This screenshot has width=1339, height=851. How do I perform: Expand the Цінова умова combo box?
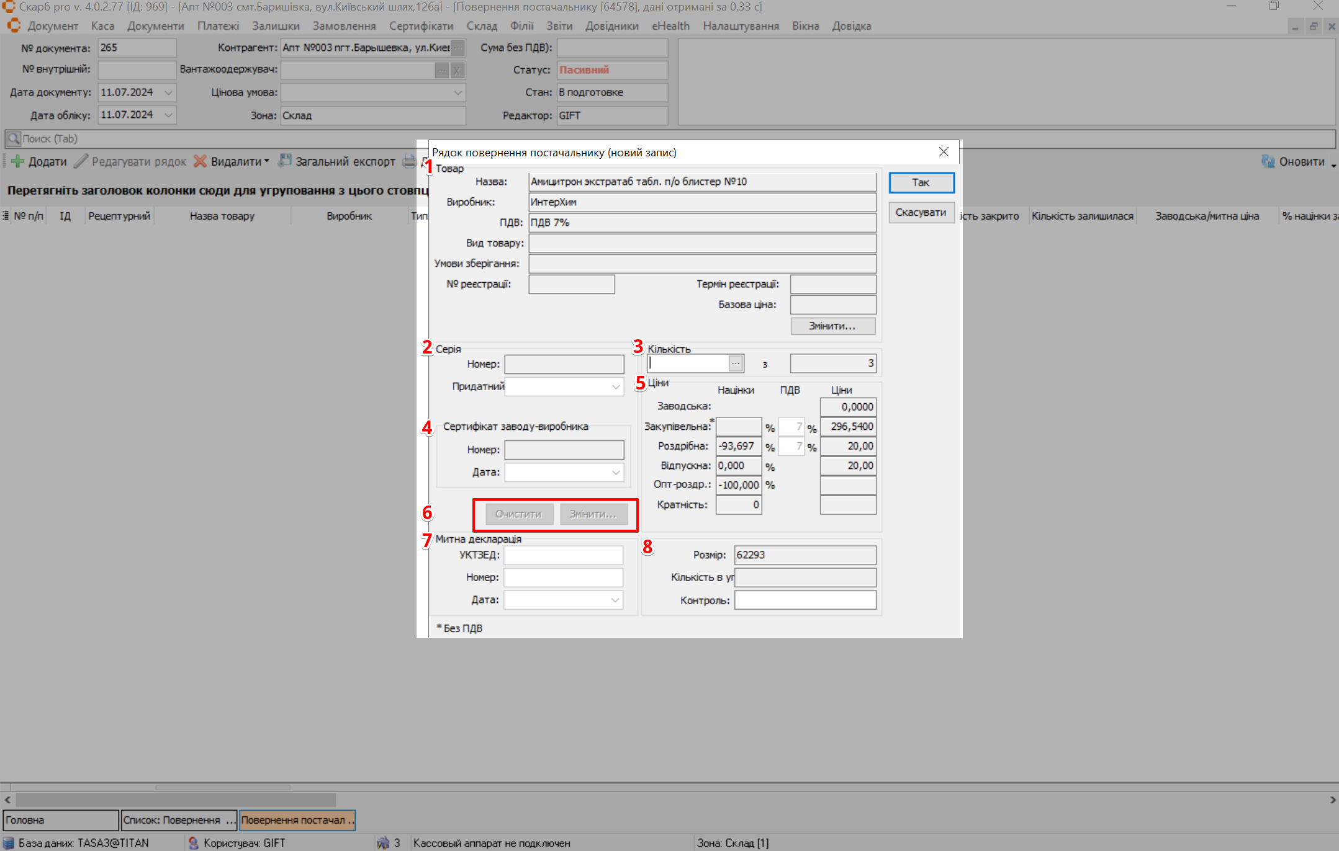[458, 93]
